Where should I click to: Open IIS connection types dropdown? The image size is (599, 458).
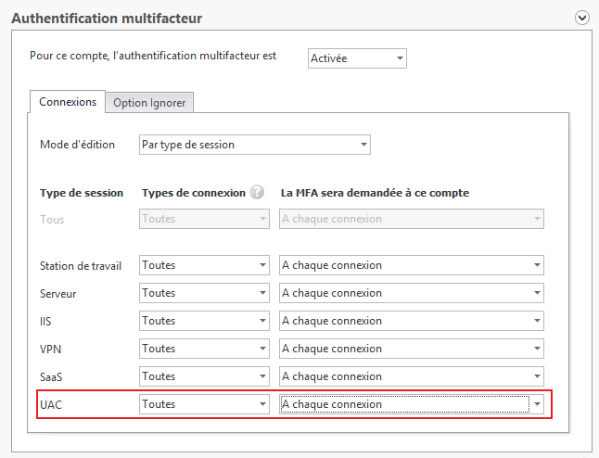(204, 321)
